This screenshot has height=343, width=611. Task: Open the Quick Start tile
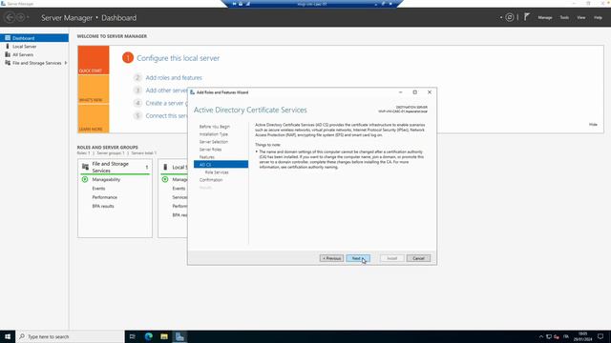(x=94, y=60)
